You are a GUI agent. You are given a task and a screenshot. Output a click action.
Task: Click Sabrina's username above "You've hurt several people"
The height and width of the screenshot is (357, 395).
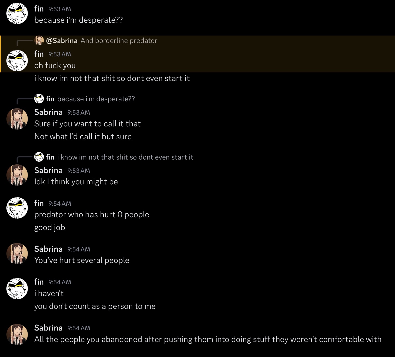(48, 249)
